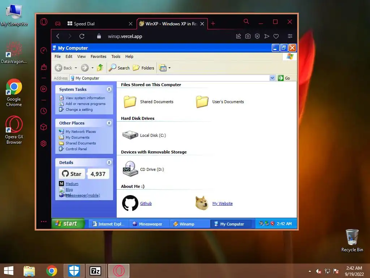Click the XP Forward arrow button
The image size is (370, 278).
point(85,68)
